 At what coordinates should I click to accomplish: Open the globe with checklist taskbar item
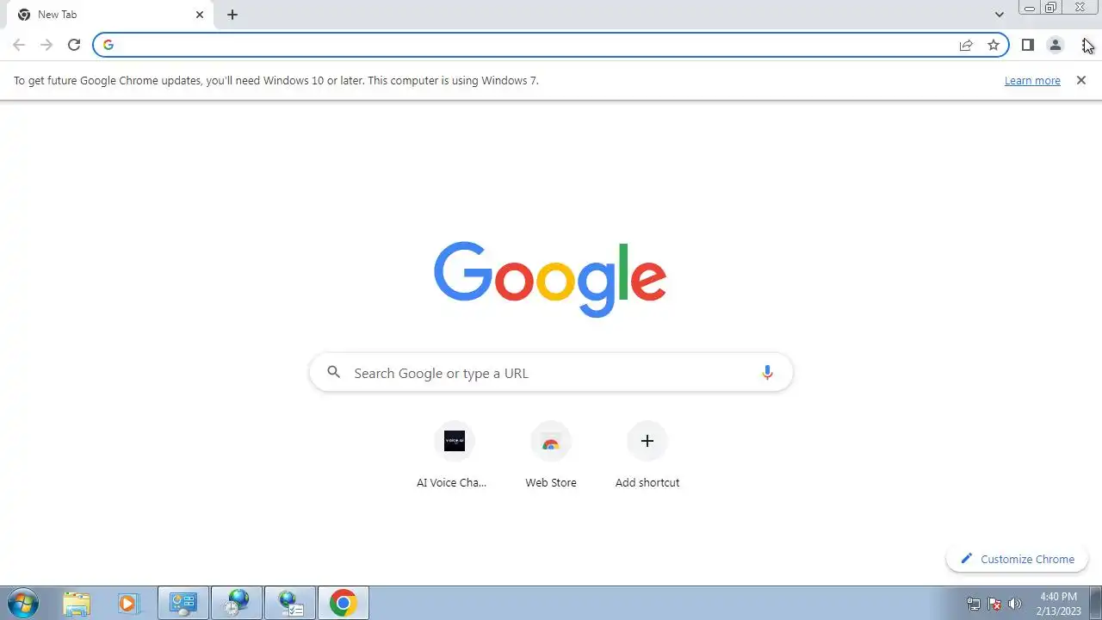(290, 603)
